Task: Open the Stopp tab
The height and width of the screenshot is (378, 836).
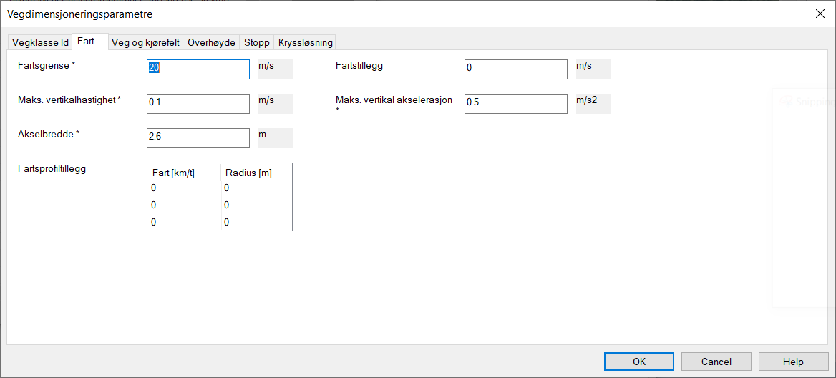Action: (256, 42)
